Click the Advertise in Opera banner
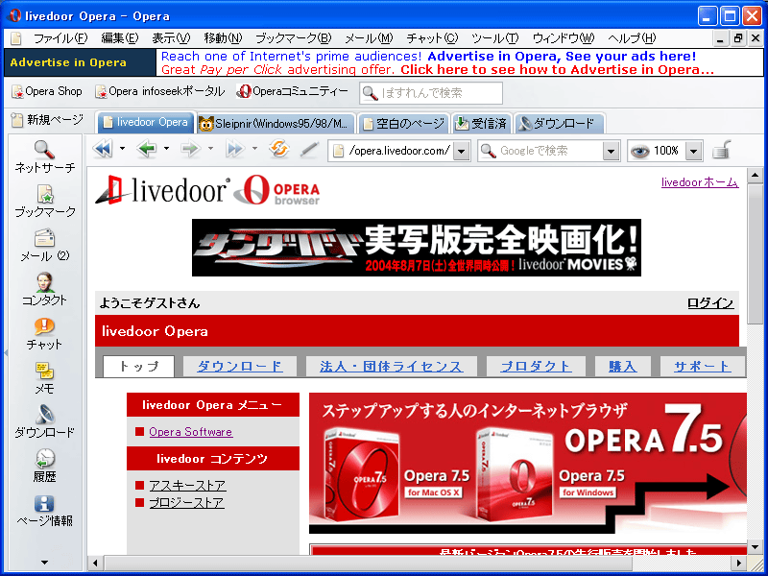This screenshot has height=576, width=768. click(384, 62)
